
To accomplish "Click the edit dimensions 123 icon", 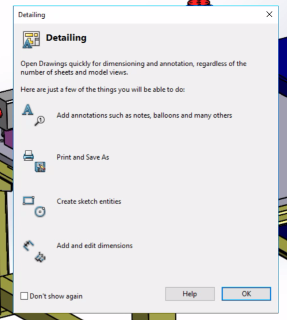I will (x=40, y=257).
